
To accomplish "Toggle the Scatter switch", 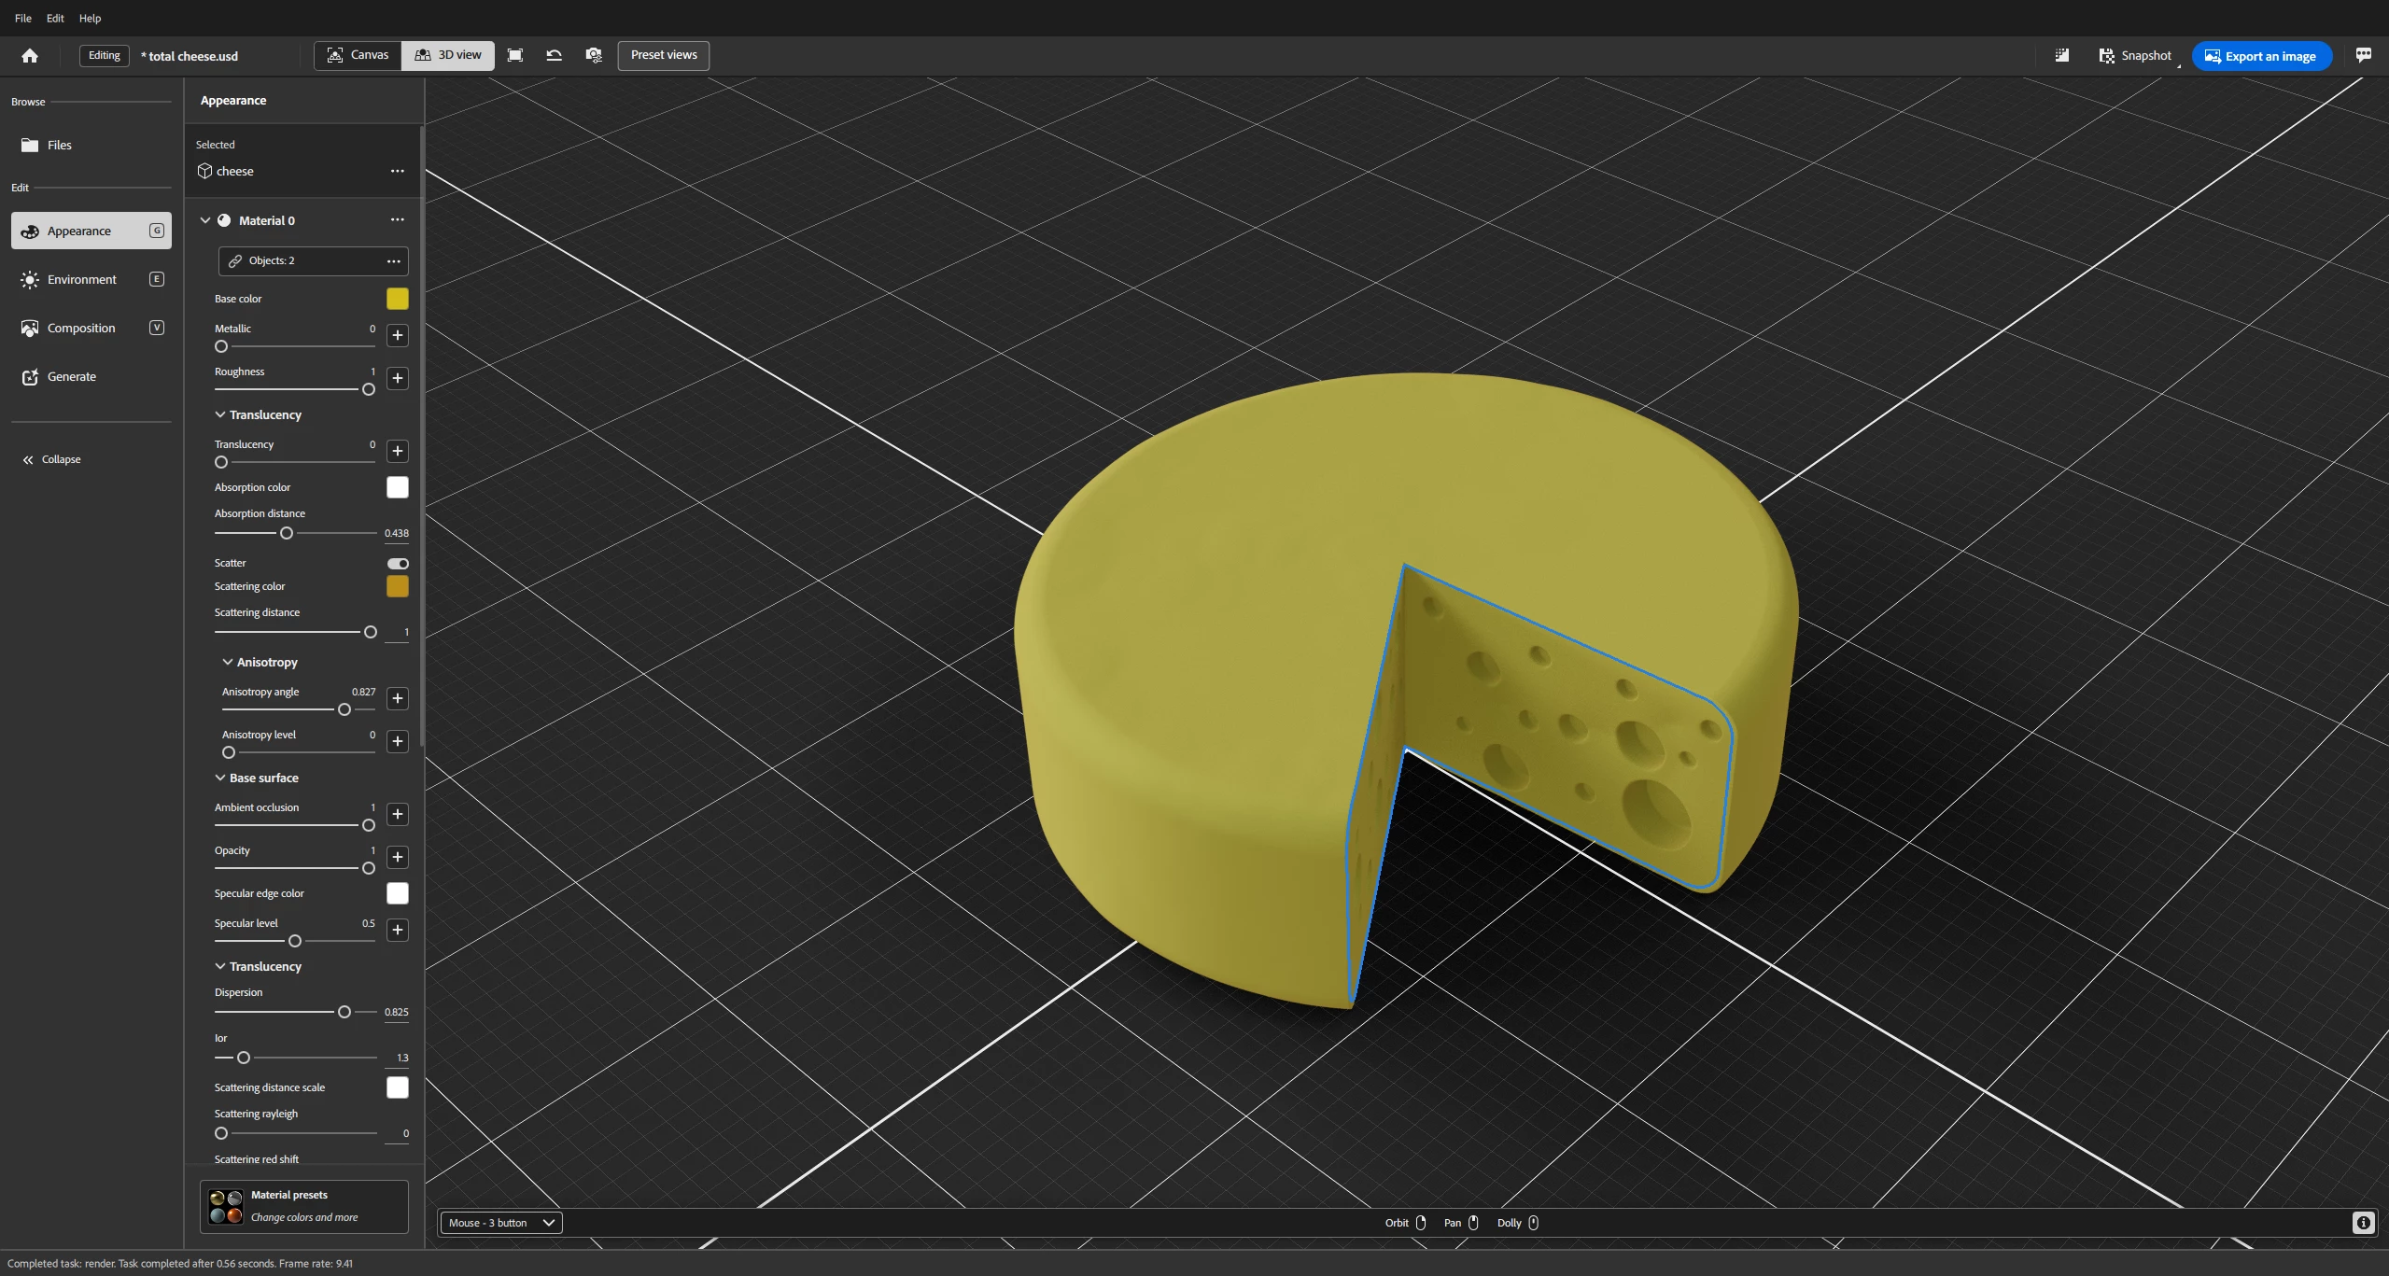I will (398, 563).
